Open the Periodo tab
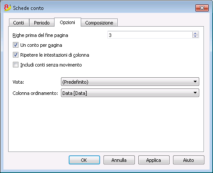The image size is (213, 173). [x=42, y=23]
